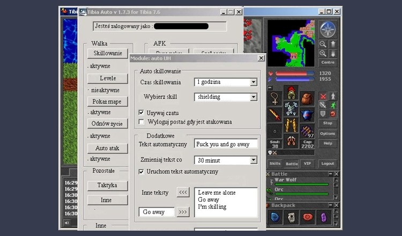Collapse the inventory with small minus button
402x236 pixels.
[x=270, y=88]
